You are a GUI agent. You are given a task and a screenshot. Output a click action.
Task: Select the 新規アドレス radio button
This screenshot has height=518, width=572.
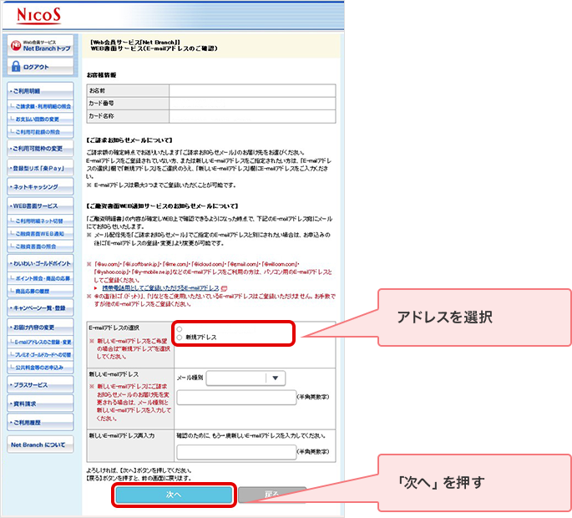(x=180, y=337)
